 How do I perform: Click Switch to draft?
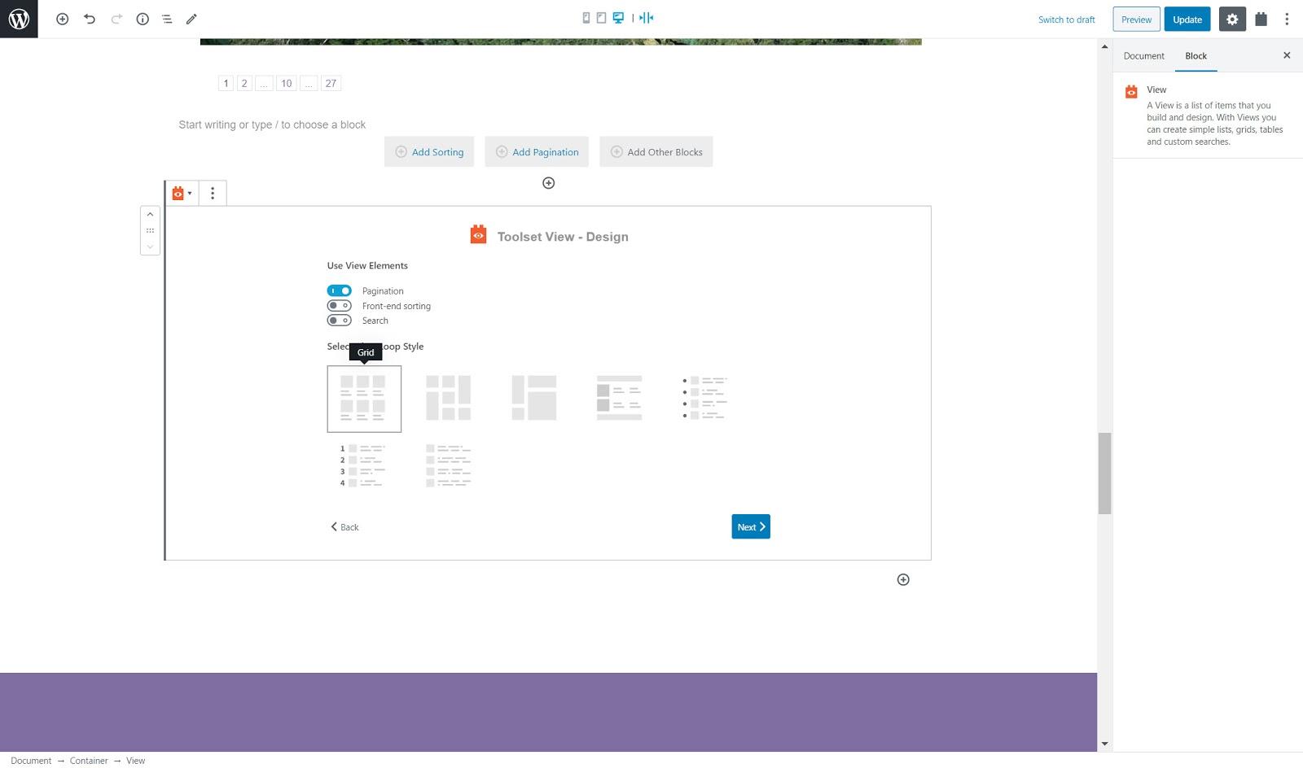tap(1066, 20)
